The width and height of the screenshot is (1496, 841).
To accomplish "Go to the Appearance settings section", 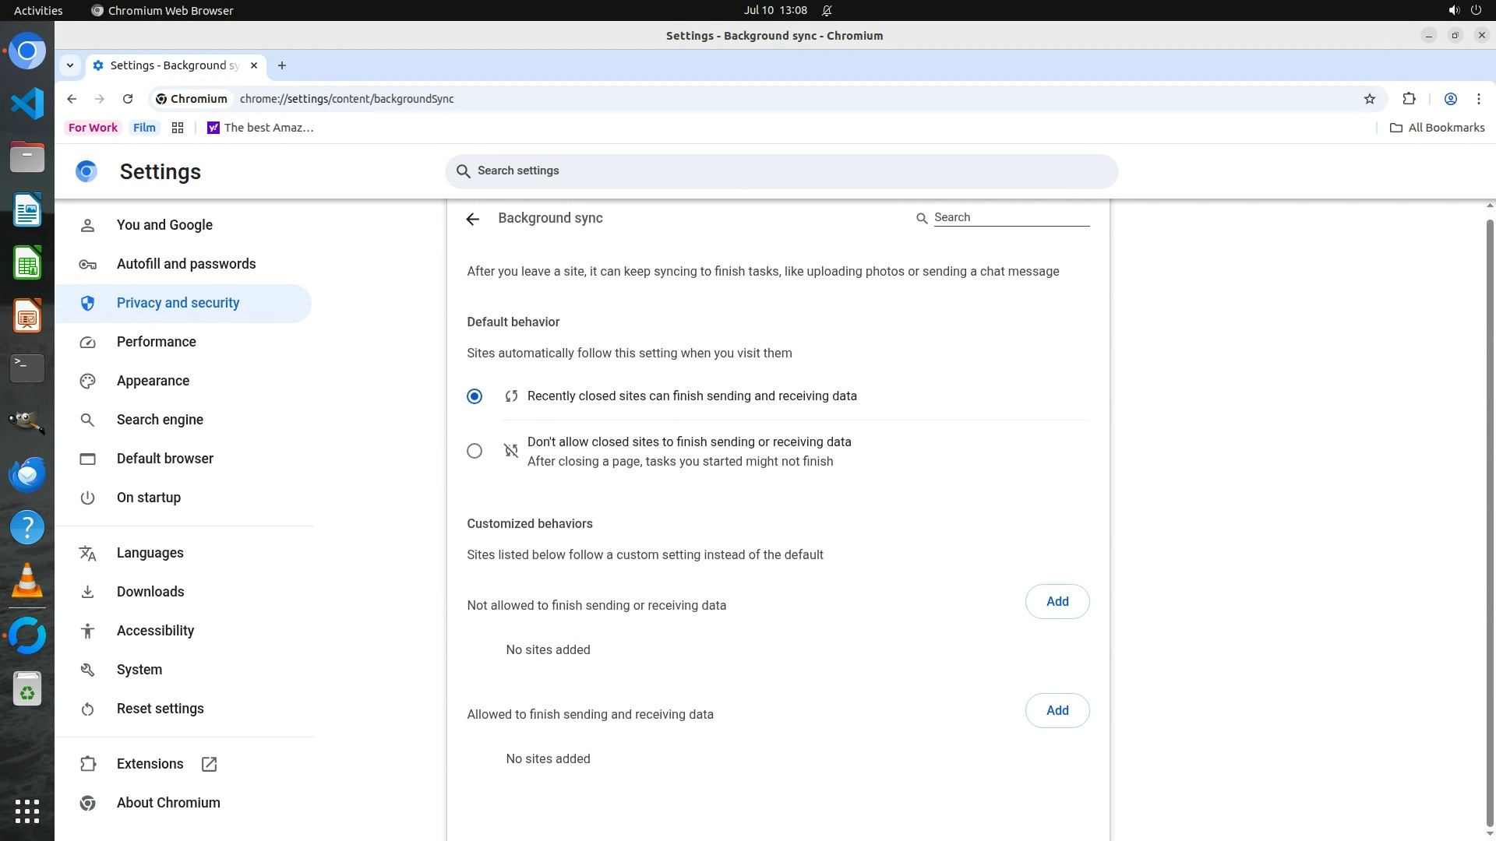I will (153, 381).
